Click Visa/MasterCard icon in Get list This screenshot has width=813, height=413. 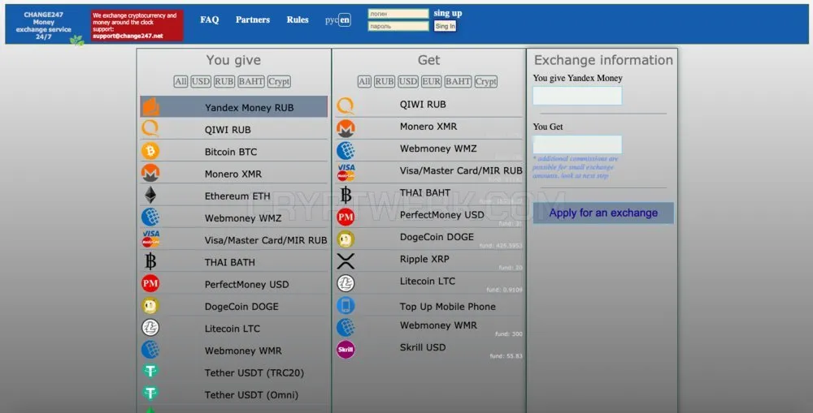pyautogui.click(x=346, y=172)
